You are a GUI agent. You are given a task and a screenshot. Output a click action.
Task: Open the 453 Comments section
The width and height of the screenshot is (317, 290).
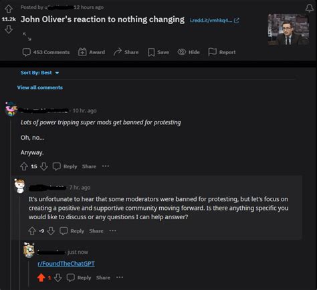(x=46, y=52)
